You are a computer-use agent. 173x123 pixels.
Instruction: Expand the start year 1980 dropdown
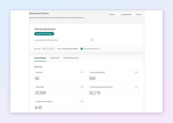tap(45, 49)
